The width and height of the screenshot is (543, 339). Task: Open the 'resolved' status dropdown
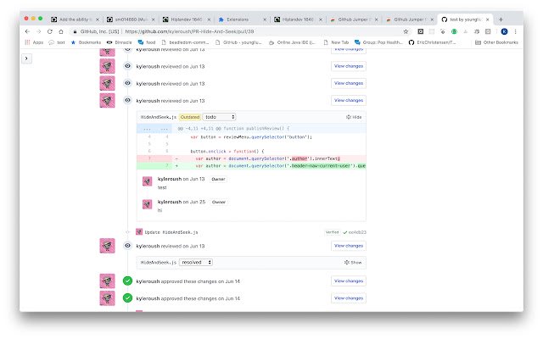[196, 262]
